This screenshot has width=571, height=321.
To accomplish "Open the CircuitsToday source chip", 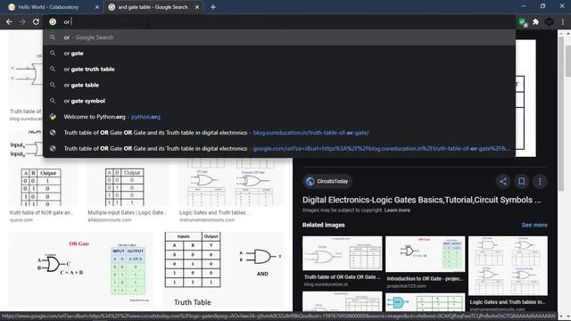I will tap(327, 181).
